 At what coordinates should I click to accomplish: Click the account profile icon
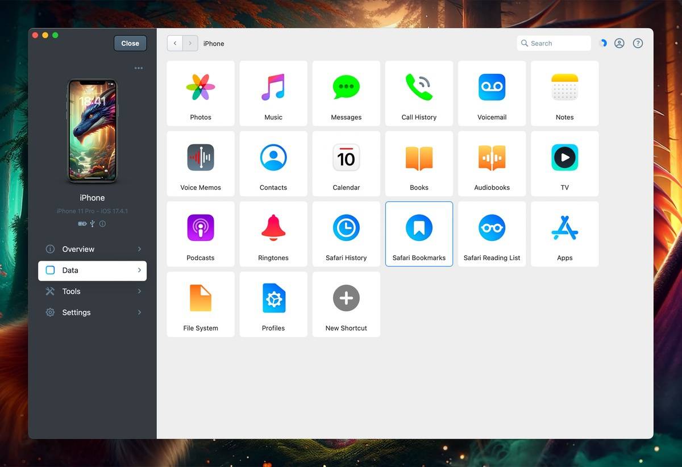point(619,43)
